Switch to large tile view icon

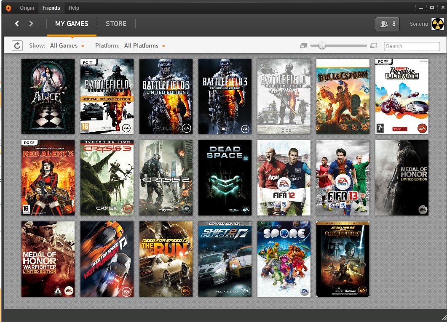[374, 45]
